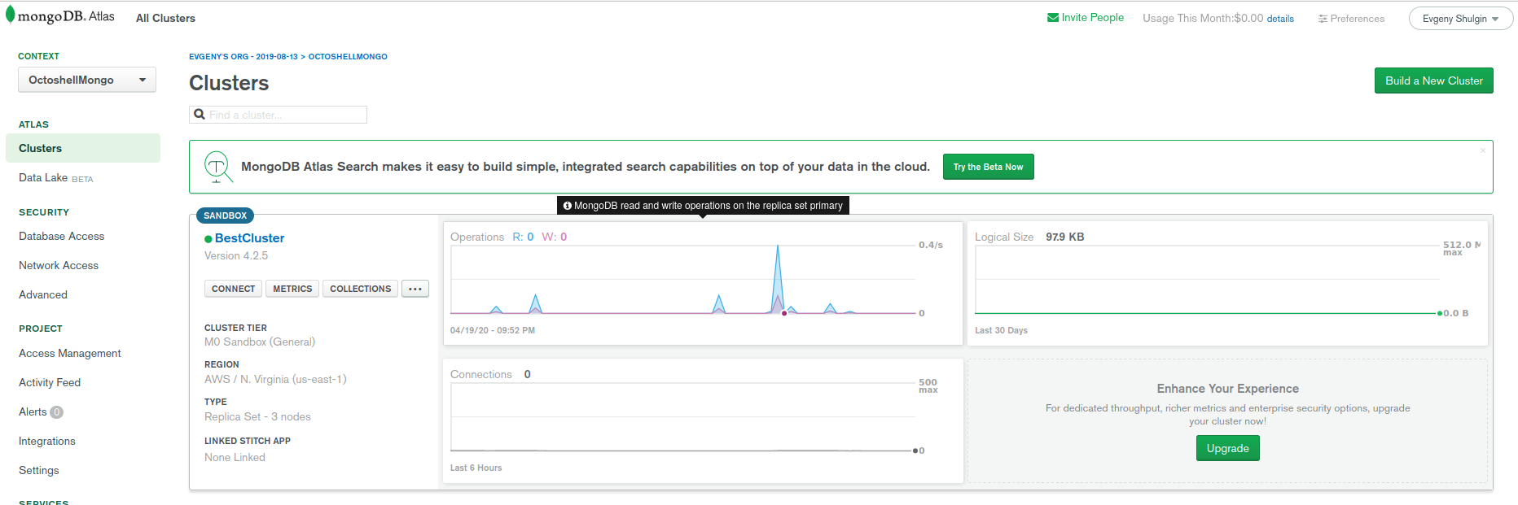This screenshot has width=1518, height=505.
Task: Open the Activity Feed
Action: tap(50, 382)
